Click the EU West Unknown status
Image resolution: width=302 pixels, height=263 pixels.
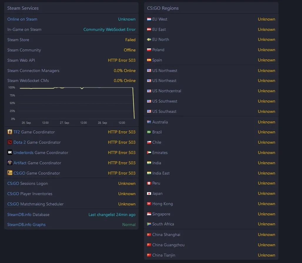click(x=266, y=19)
